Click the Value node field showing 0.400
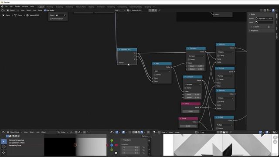The width and height of the screenshot is (279, 157). (188, 126)
